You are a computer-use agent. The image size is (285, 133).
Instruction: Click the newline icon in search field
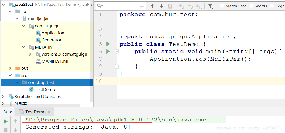[x=142, y=6]
